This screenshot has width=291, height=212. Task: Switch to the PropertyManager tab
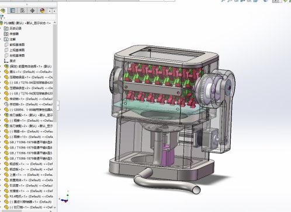coord(13,10)
